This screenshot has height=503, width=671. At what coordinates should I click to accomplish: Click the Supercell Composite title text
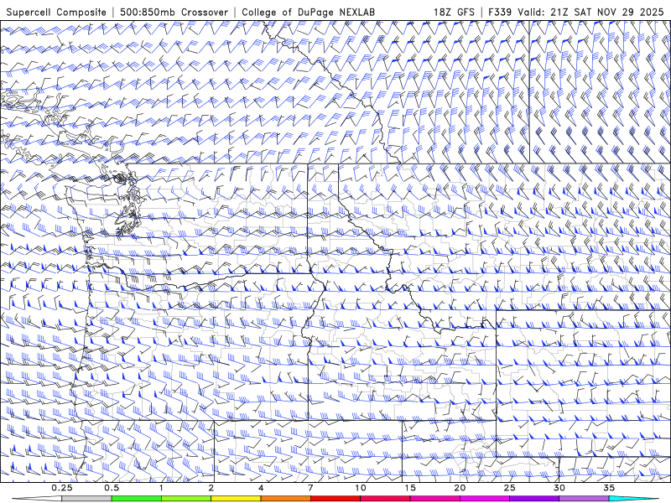click(x=56, y=12)
